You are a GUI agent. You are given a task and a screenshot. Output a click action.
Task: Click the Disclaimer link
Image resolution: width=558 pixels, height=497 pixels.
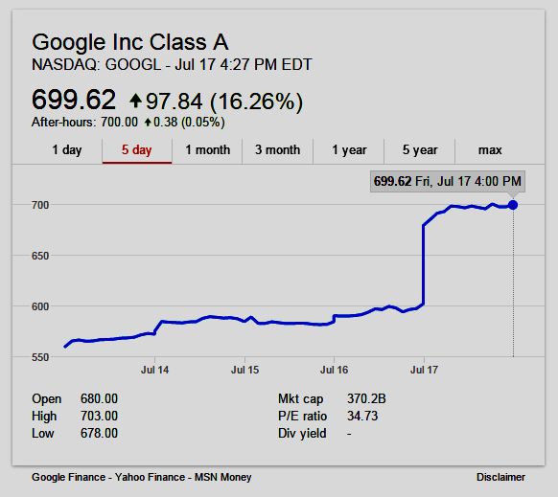click(x=500, y=477)
